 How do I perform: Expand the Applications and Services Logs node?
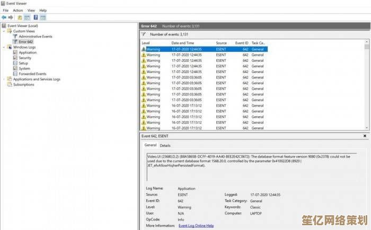pos(4,79)
